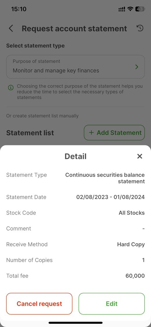Click the Cancel request button
The width and height of the screenshot is (151, 327).
39,304
